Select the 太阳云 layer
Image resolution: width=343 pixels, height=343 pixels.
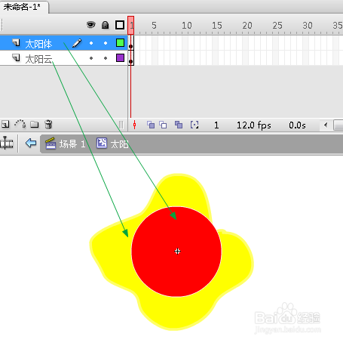[64, 58]
